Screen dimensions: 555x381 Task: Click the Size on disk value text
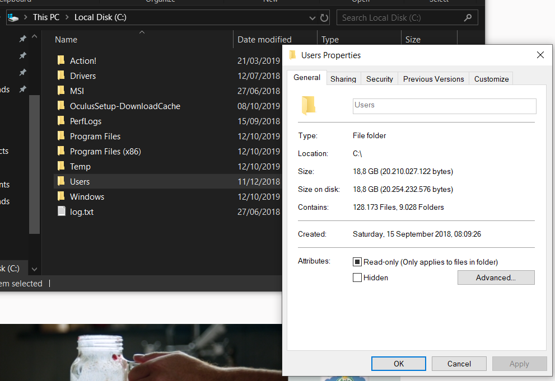coord(403,189)
